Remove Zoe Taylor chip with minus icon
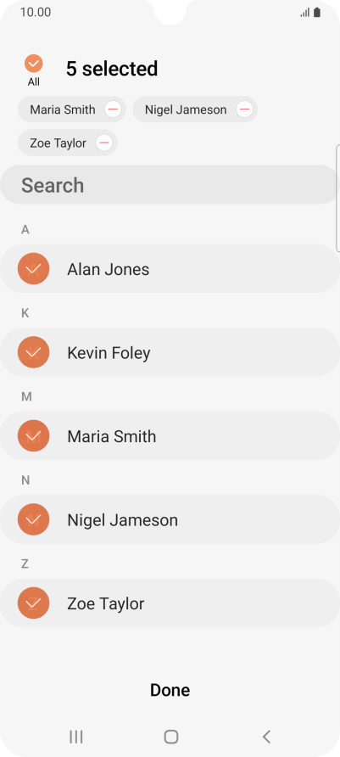 click(x=104, y=143)
